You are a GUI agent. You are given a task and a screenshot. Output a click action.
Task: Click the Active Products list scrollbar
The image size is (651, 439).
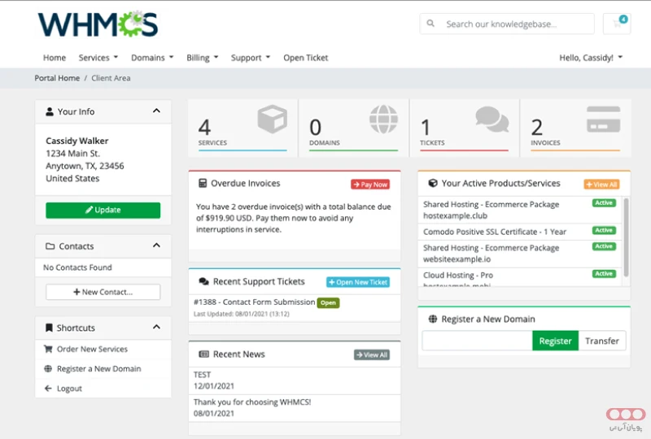[x=626, y=237]
